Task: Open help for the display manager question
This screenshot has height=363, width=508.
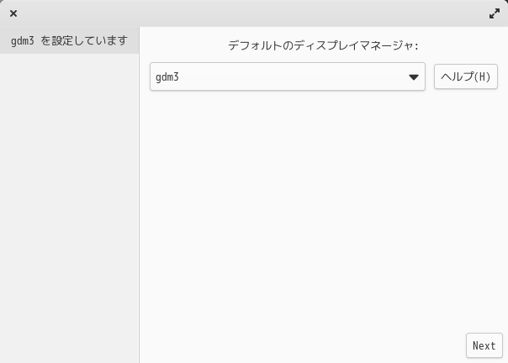Action: coord(466,77)
